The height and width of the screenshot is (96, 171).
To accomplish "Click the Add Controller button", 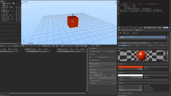I will (45, 51).
